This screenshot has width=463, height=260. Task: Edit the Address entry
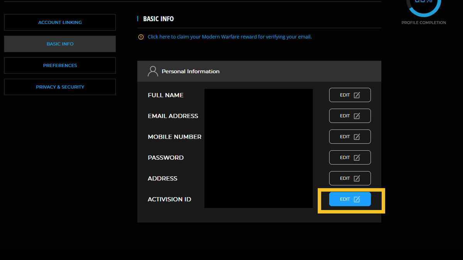tap(350, 178)
